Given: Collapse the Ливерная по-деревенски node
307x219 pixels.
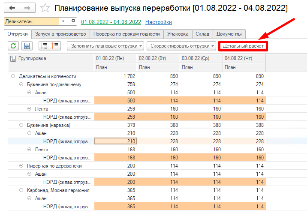Looking at the screenshot, I should click(21, 166).
